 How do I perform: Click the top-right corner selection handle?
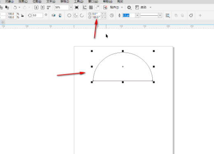(x=154, y=51)
